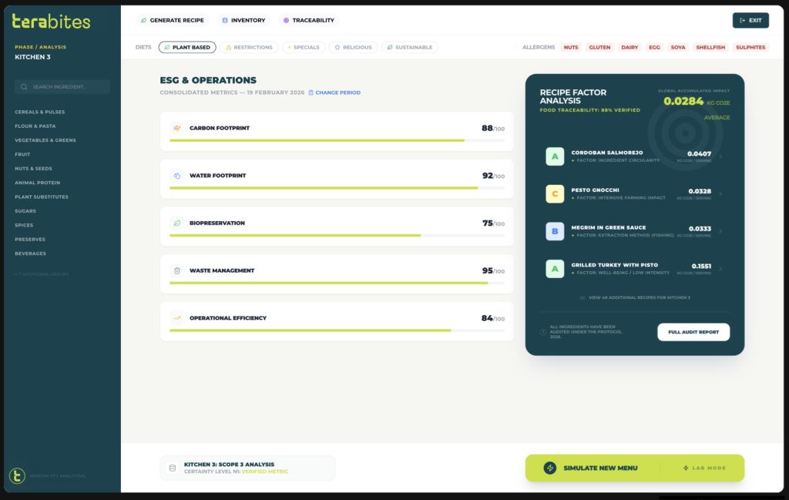Click the Kitchen 3 scope database icon
The image size is (789, 500).
pos(172,468)
